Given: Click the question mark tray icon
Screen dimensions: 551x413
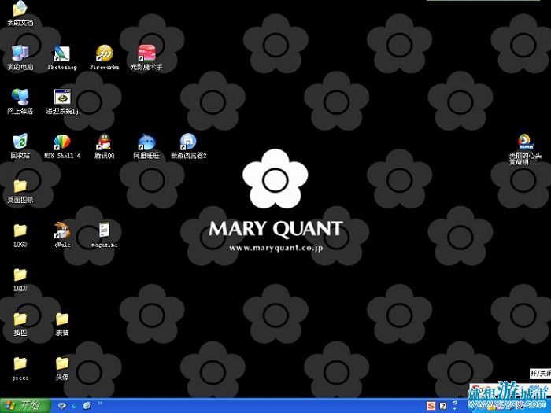Looking at the screenshot, I should [442, 406].
